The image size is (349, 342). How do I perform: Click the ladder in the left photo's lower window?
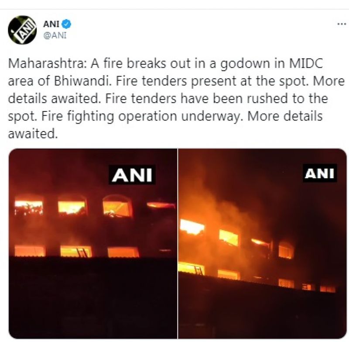[82, 252]
